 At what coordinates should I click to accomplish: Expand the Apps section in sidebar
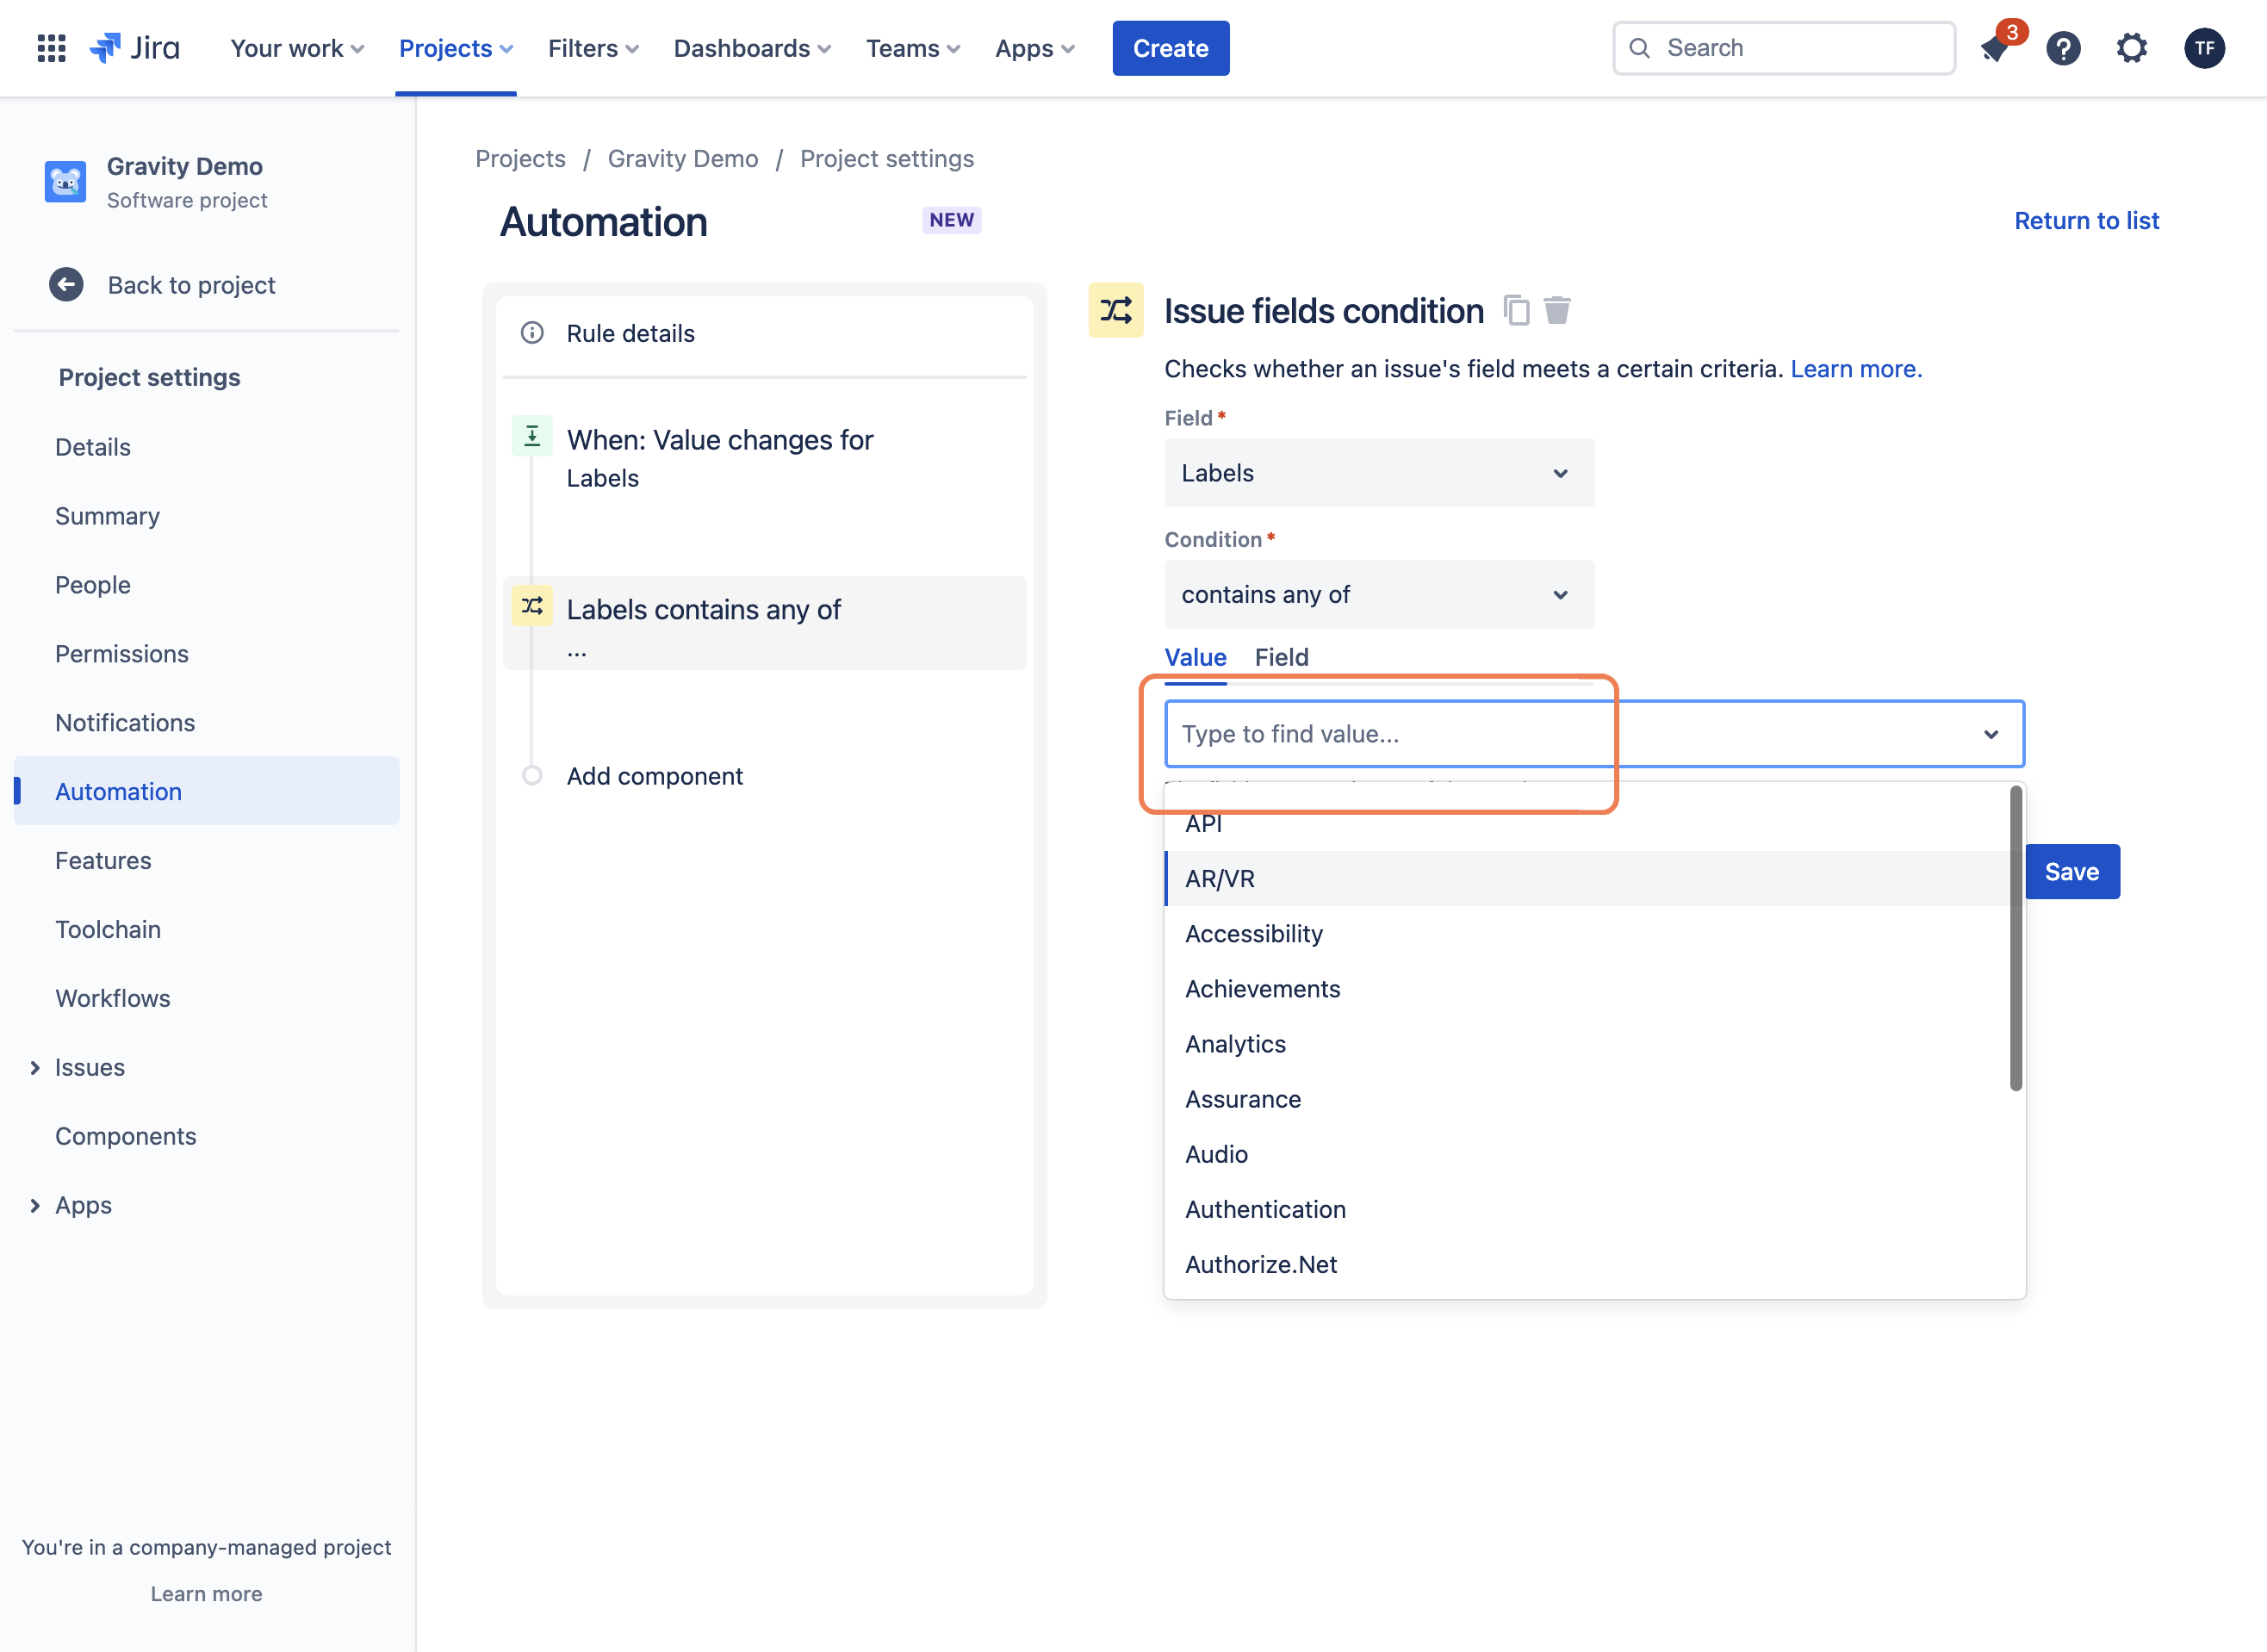(35, 1206)
